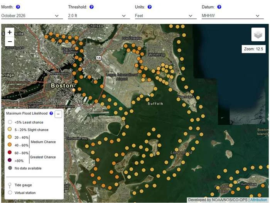Zoom out on the map
Viewport: 270px width, 203px height.
tap(10, 42)
